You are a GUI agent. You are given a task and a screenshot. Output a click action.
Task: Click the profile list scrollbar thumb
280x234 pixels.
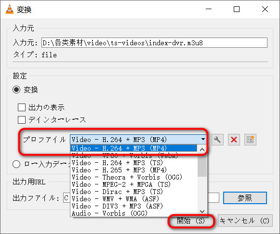(202, 165)
